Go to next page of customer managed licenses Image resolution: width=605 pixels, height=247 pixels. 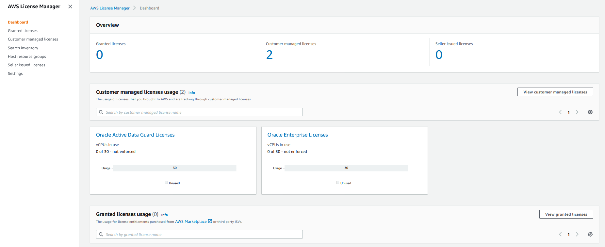(x=577, y=112)
